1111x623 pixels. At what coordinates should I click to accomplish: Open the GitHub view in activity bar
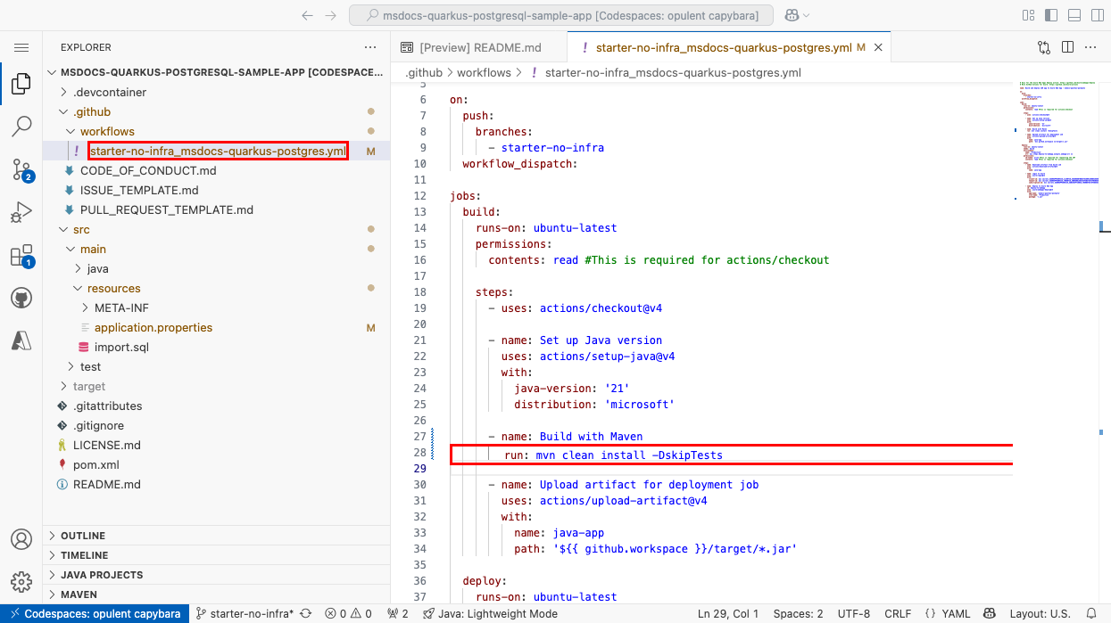21,298
